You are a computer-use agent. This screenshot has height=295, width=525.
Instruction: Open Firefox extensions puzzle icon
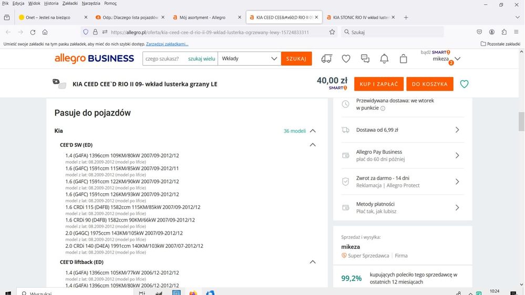point(504,32)
